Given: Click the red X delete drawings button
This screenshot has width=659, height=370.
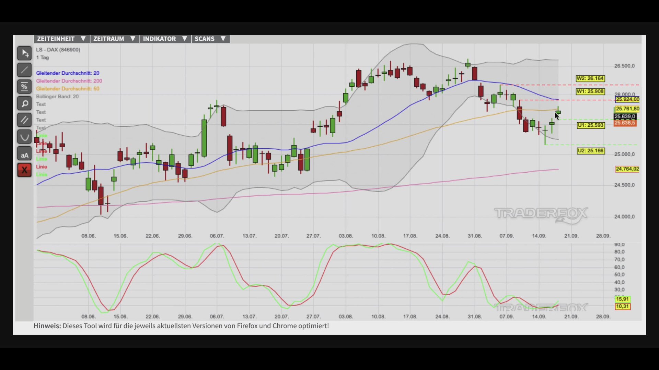Looking at the screenshot, I should [24, 170].
